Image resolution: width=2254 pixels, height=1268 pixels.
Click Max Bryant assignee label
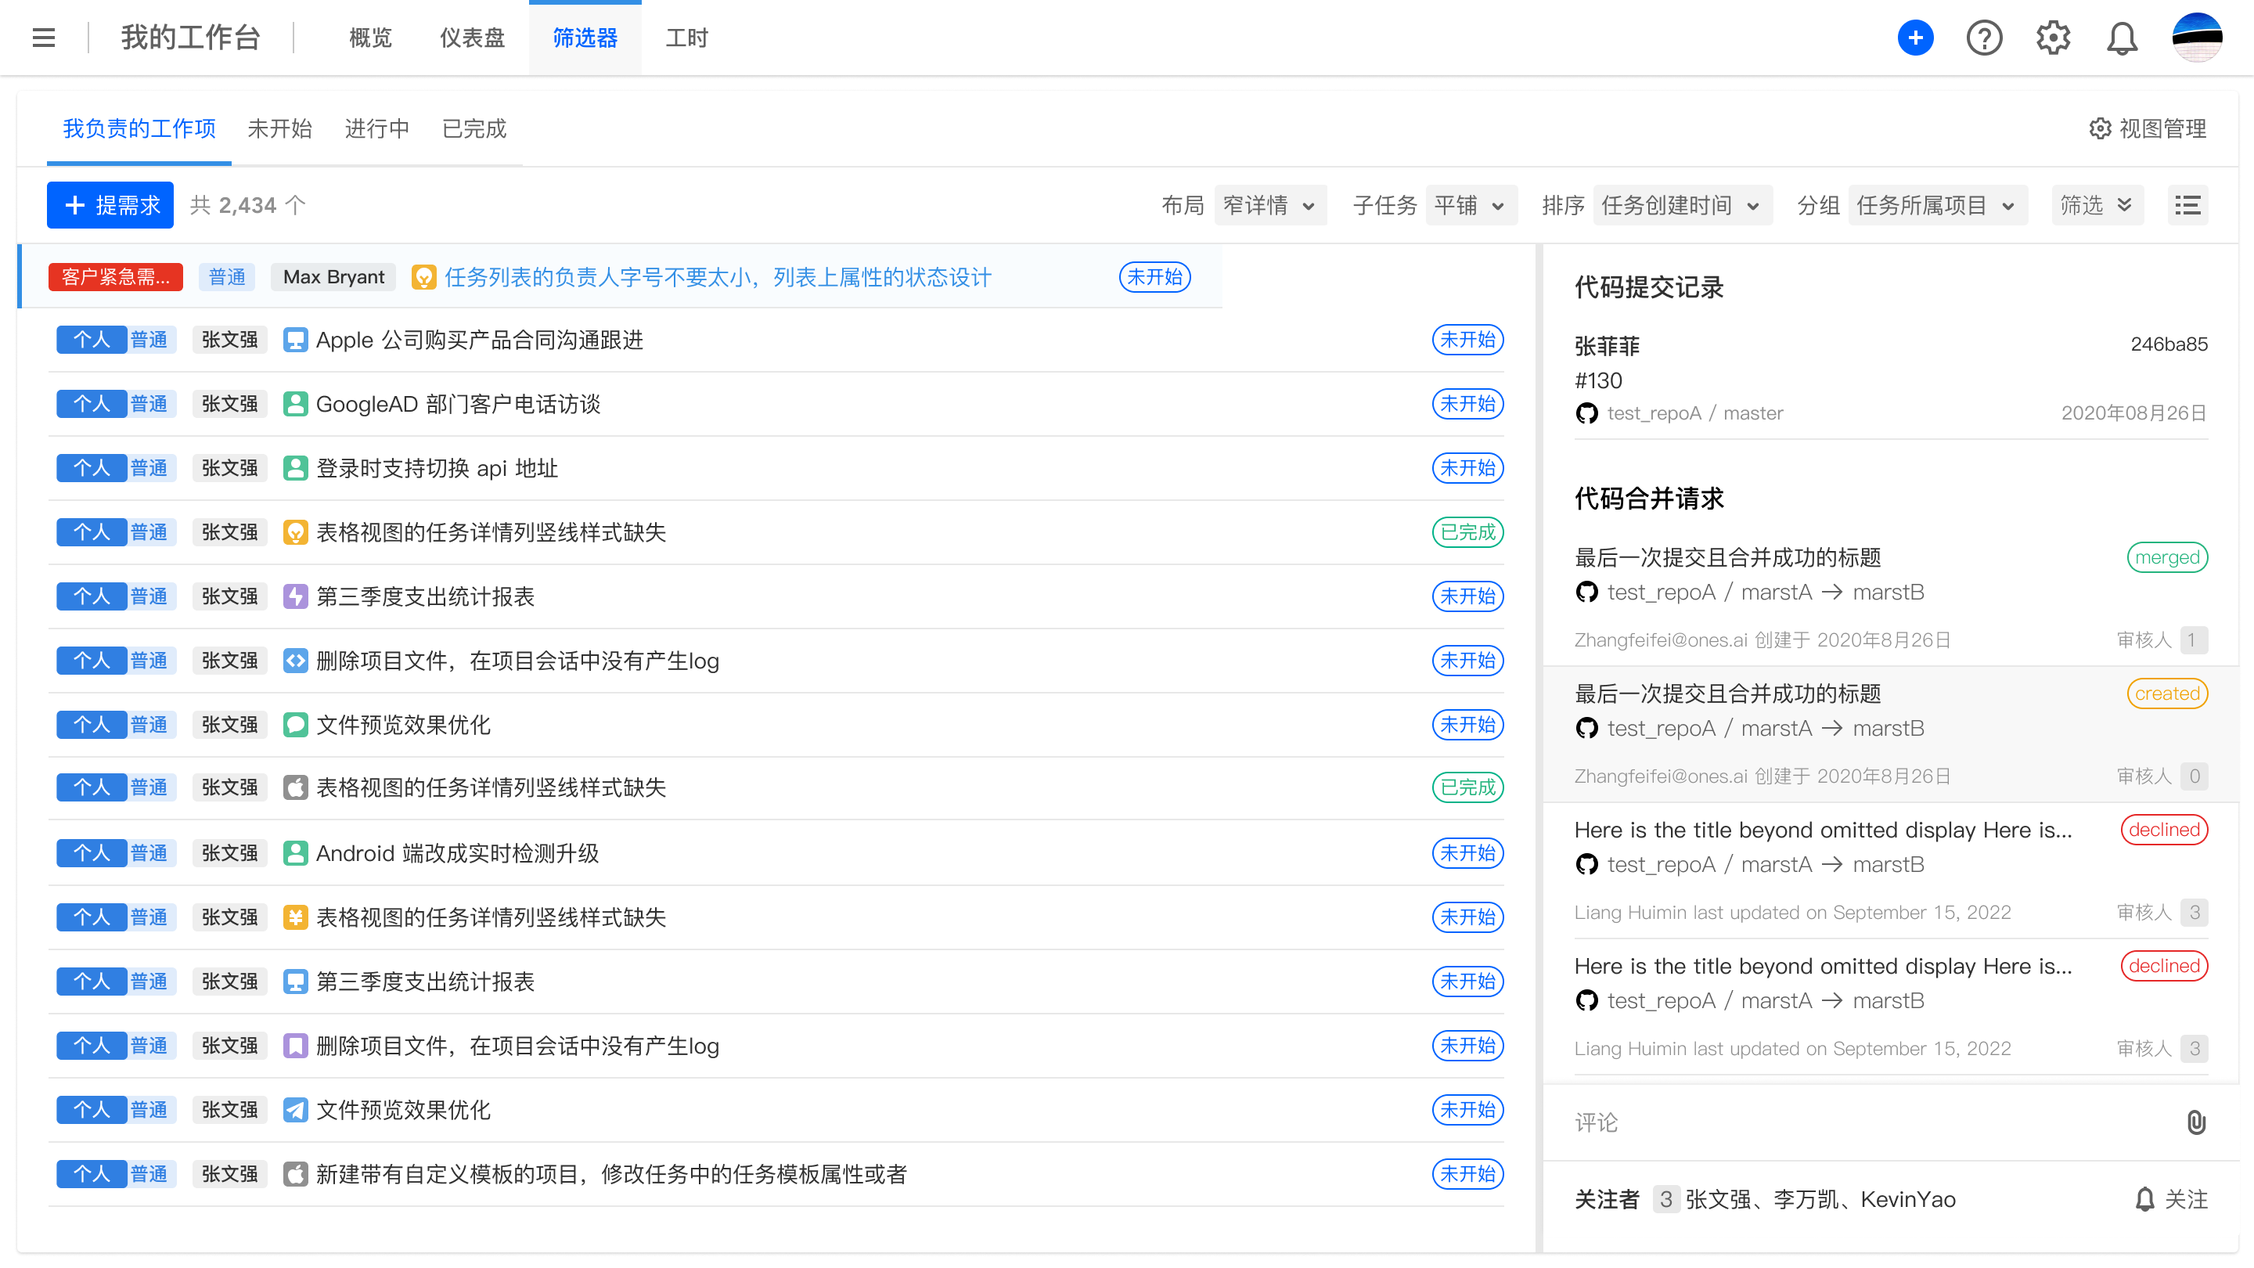[333, 277]
